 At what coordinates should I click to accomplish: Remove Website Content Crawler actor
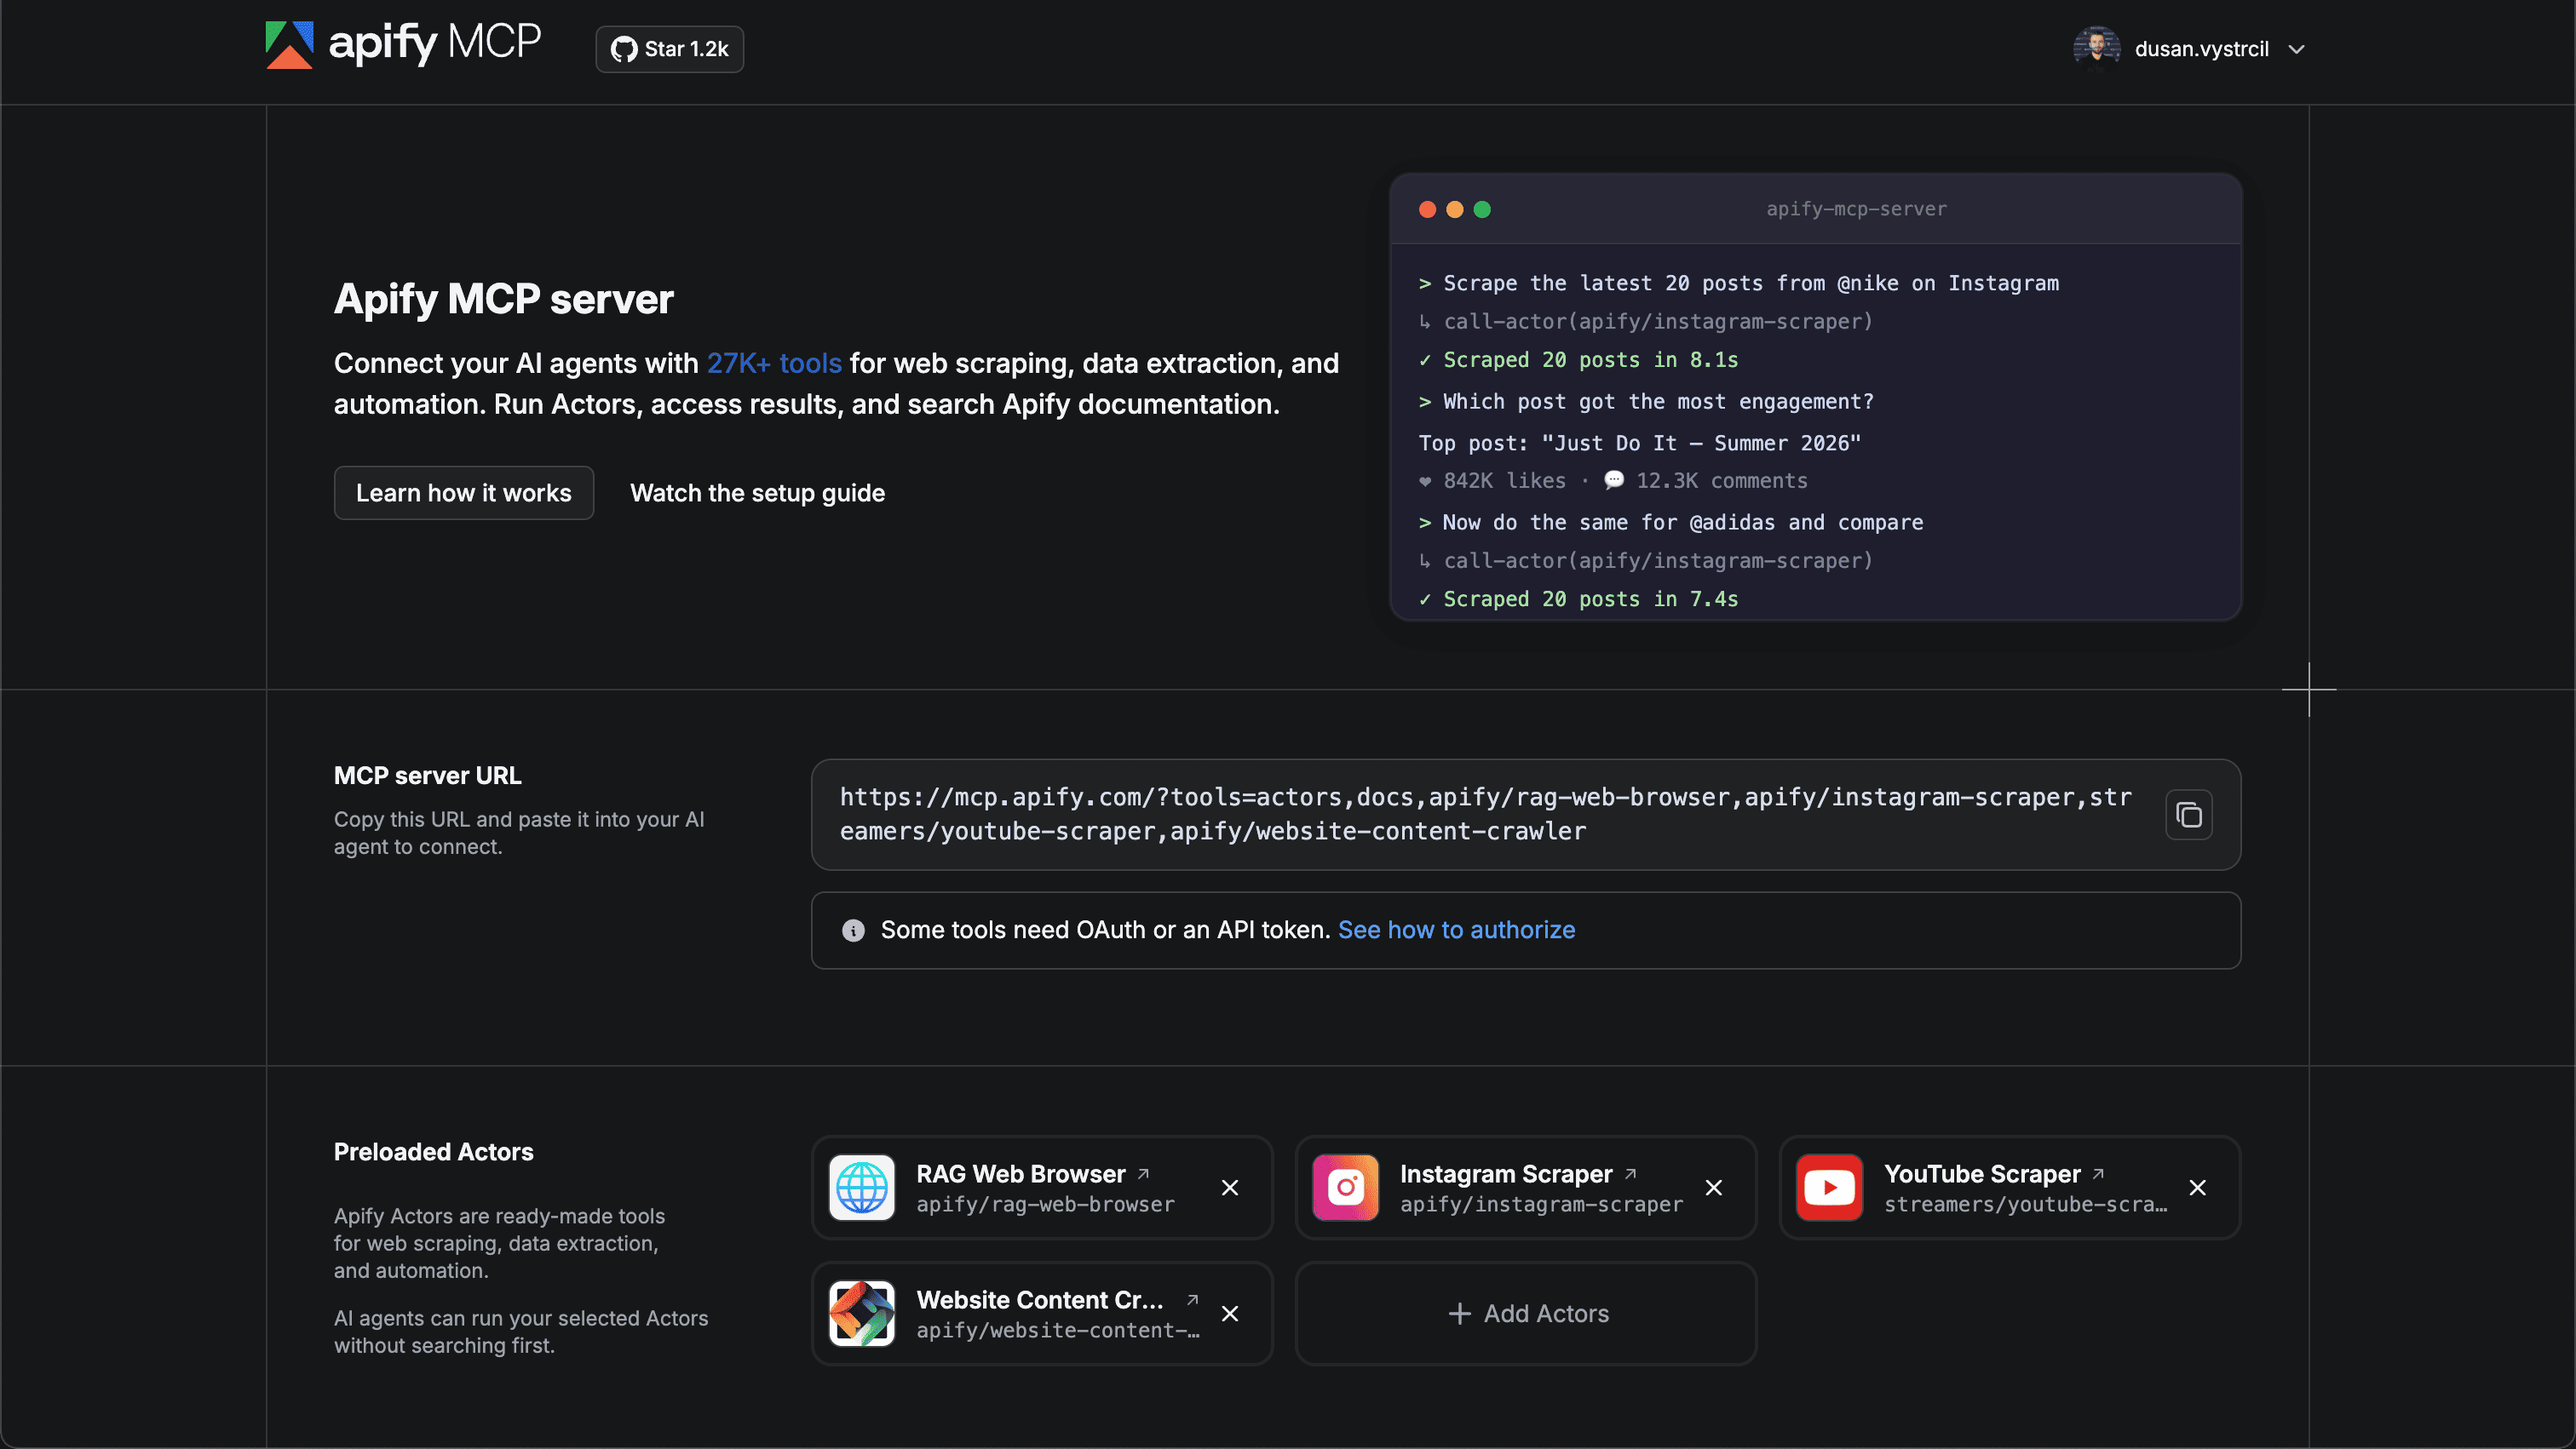click(x=1230, y=1313)
